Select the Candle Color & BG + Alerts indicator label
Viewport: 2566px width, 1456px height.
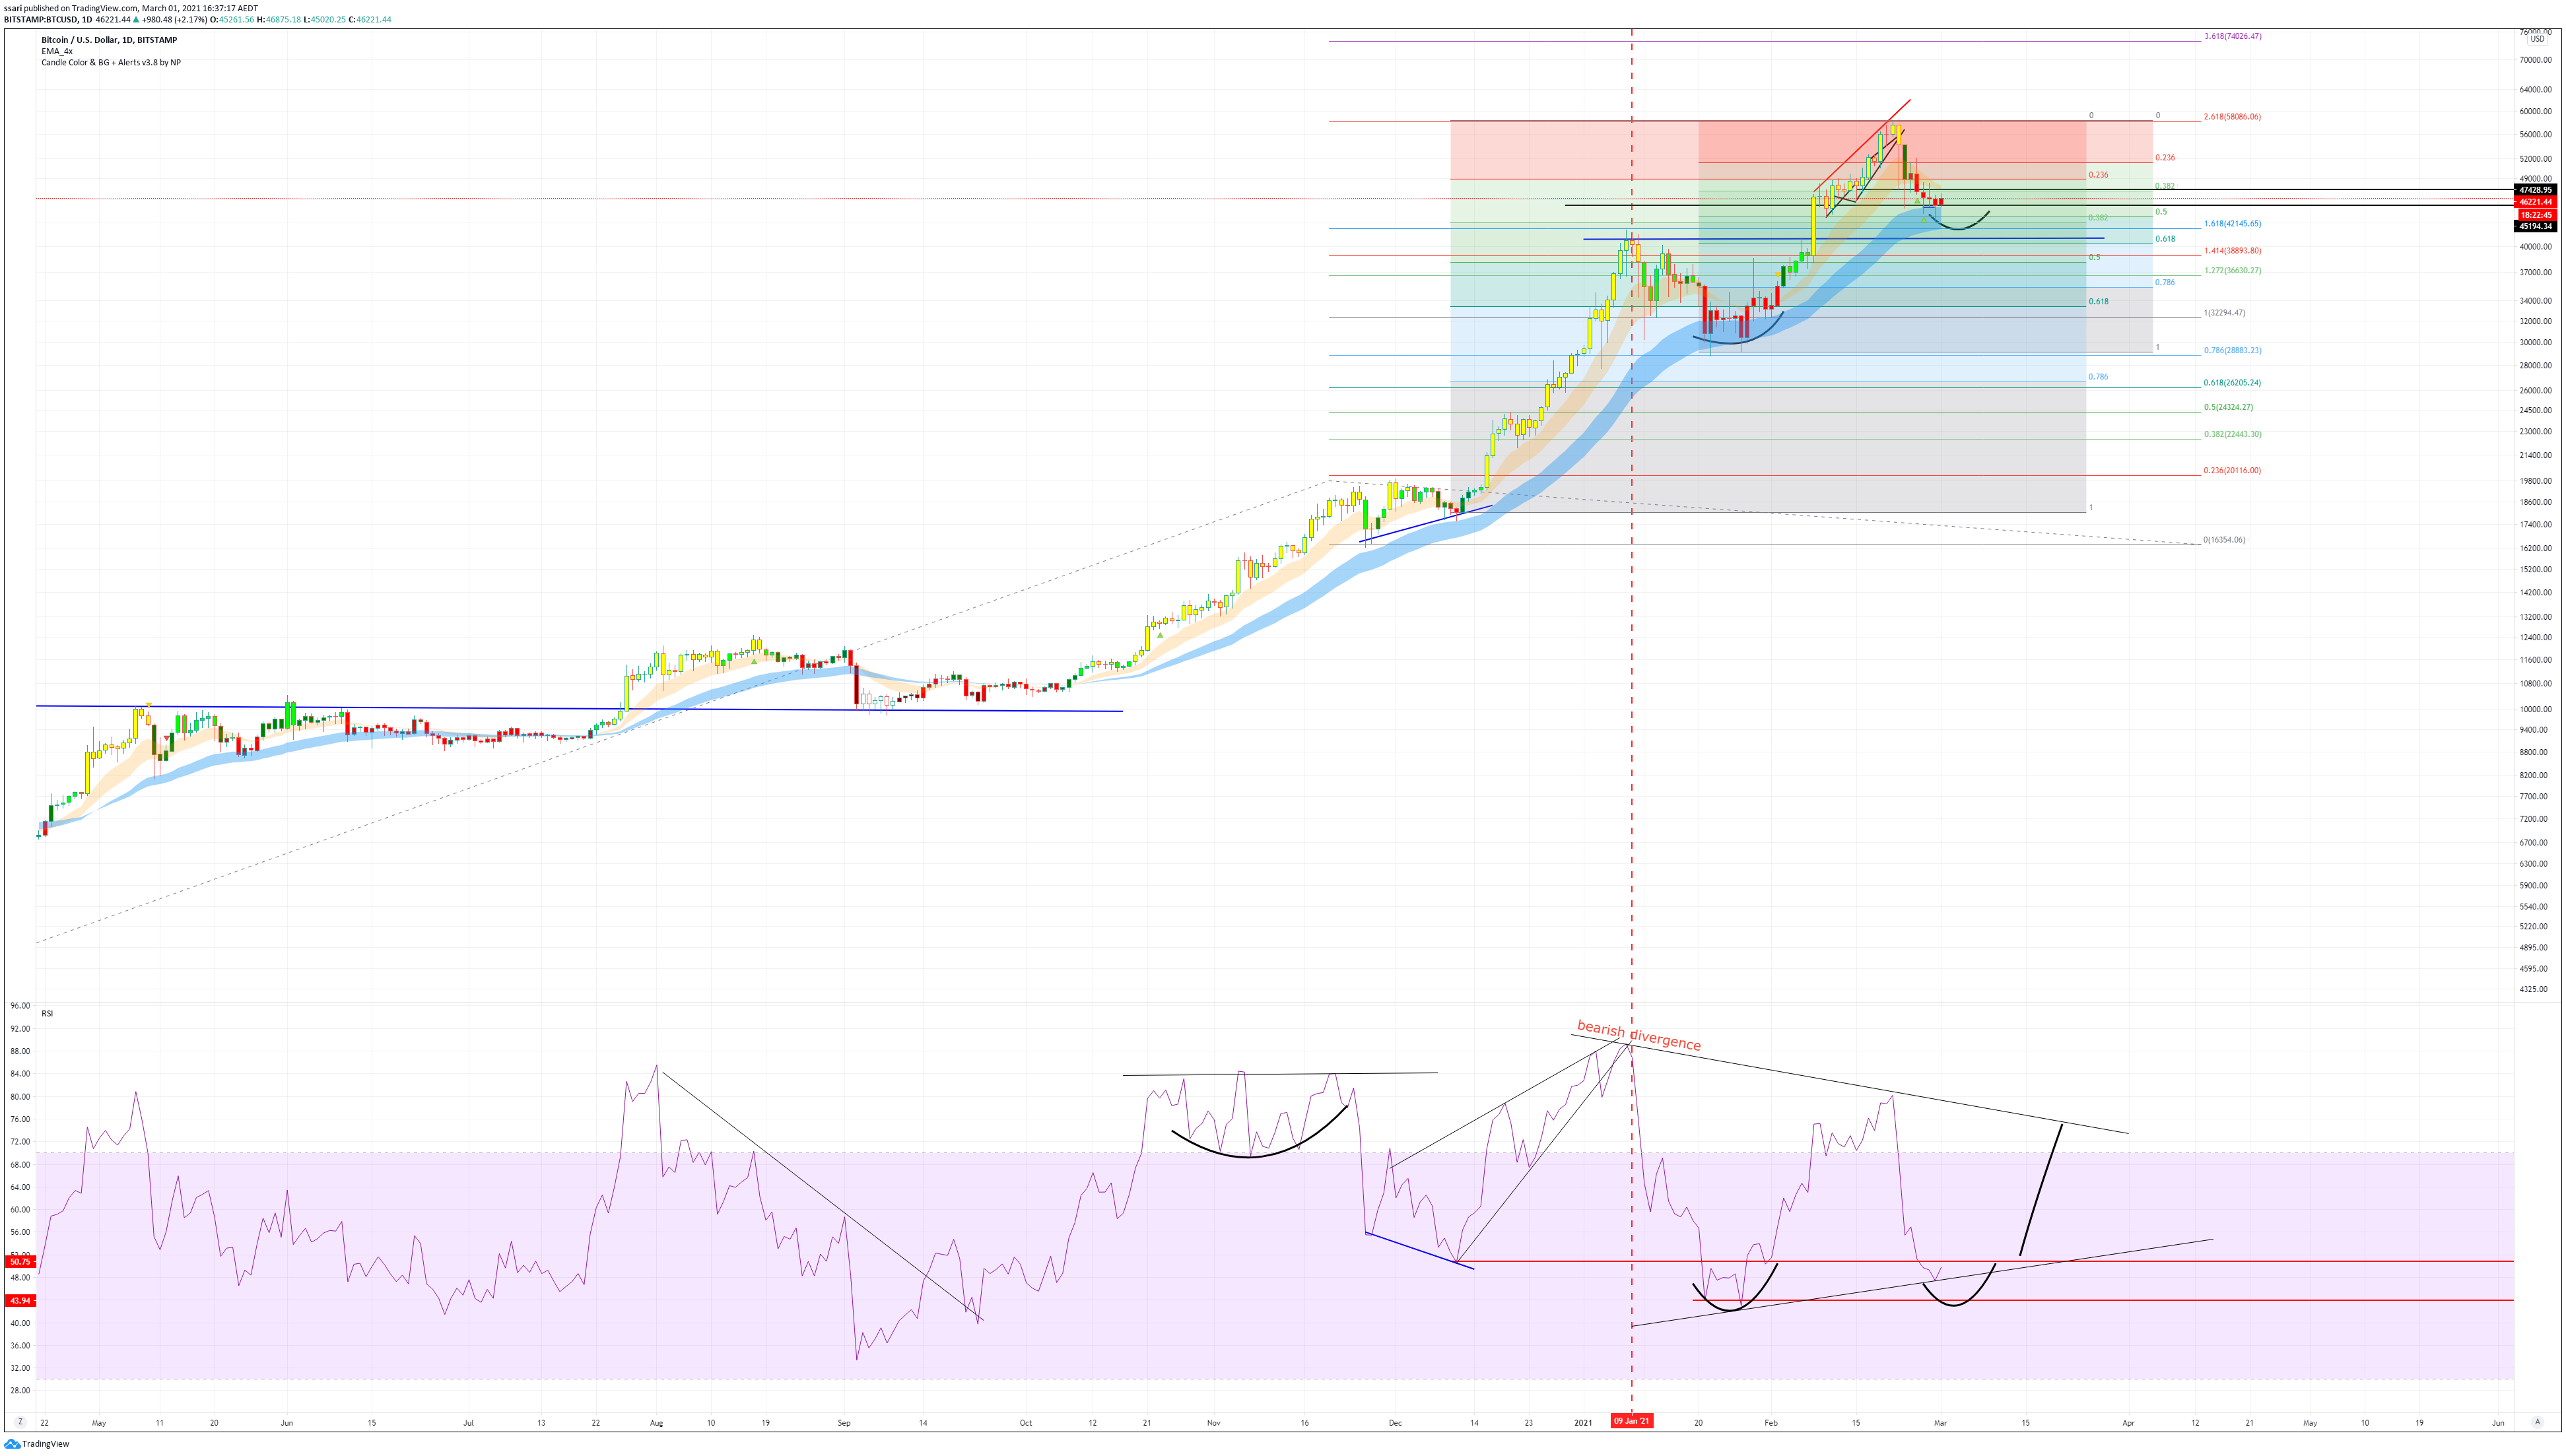[111, 62]
